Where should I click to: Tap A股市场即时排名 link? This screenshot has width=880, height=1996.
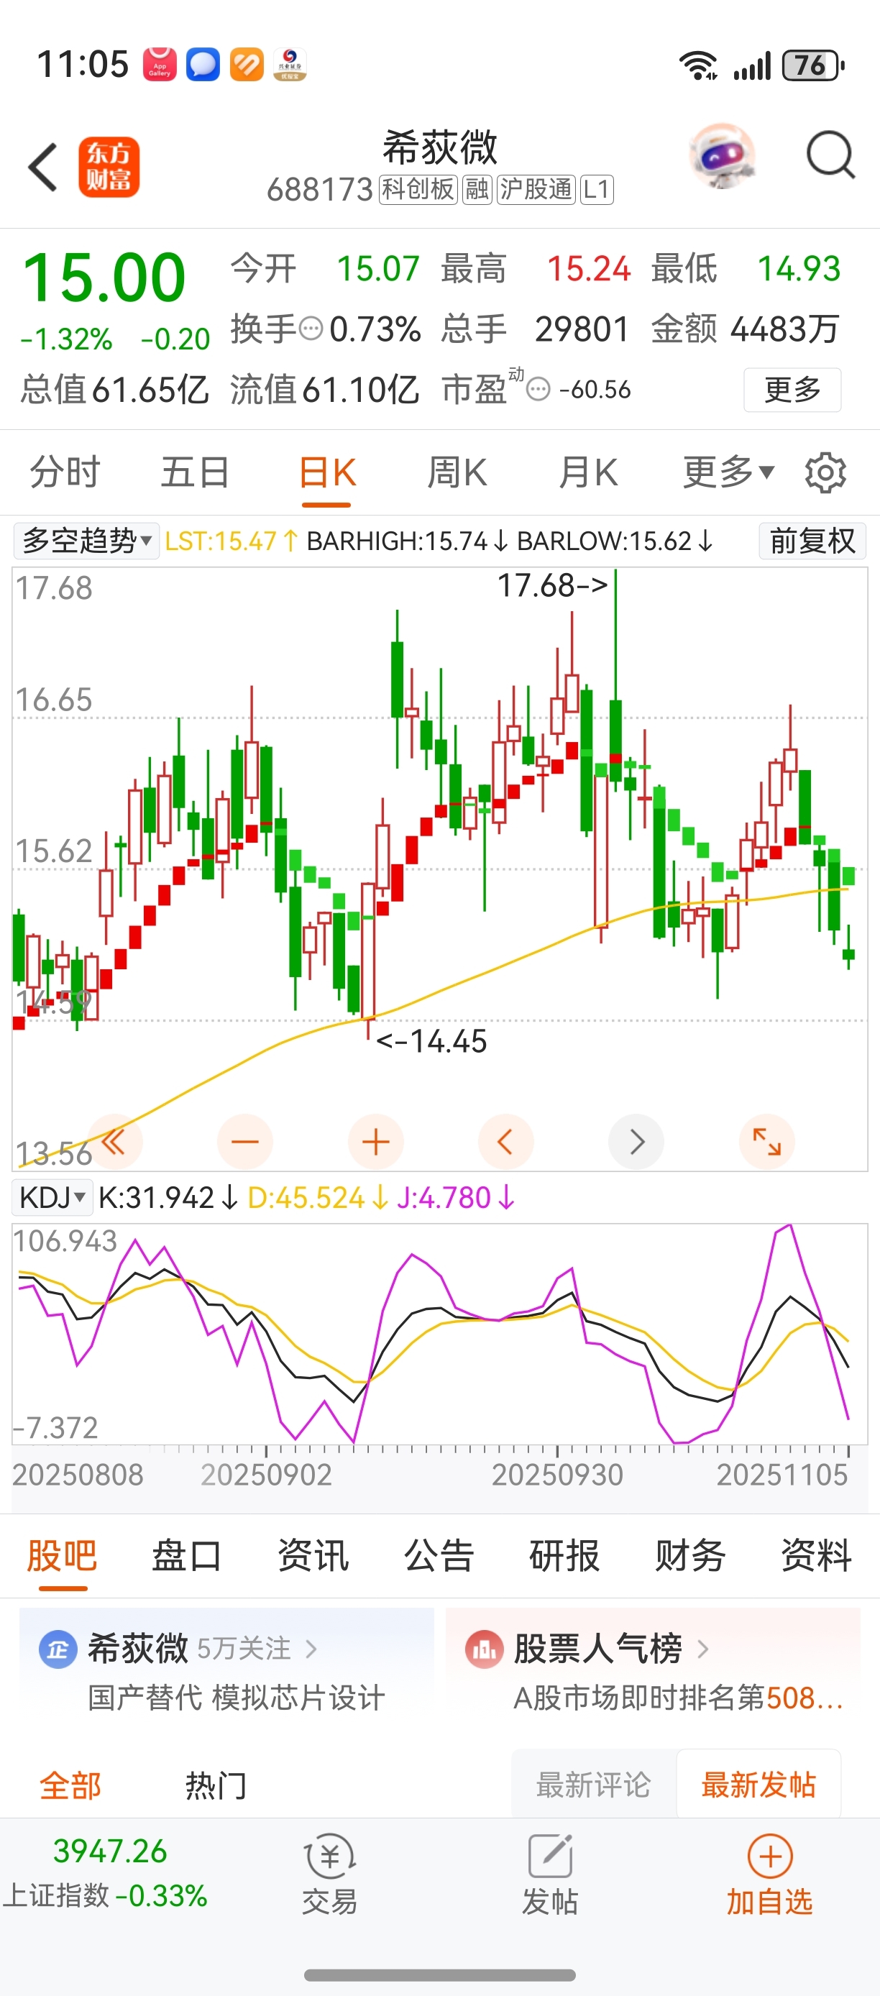(678, 1698)
